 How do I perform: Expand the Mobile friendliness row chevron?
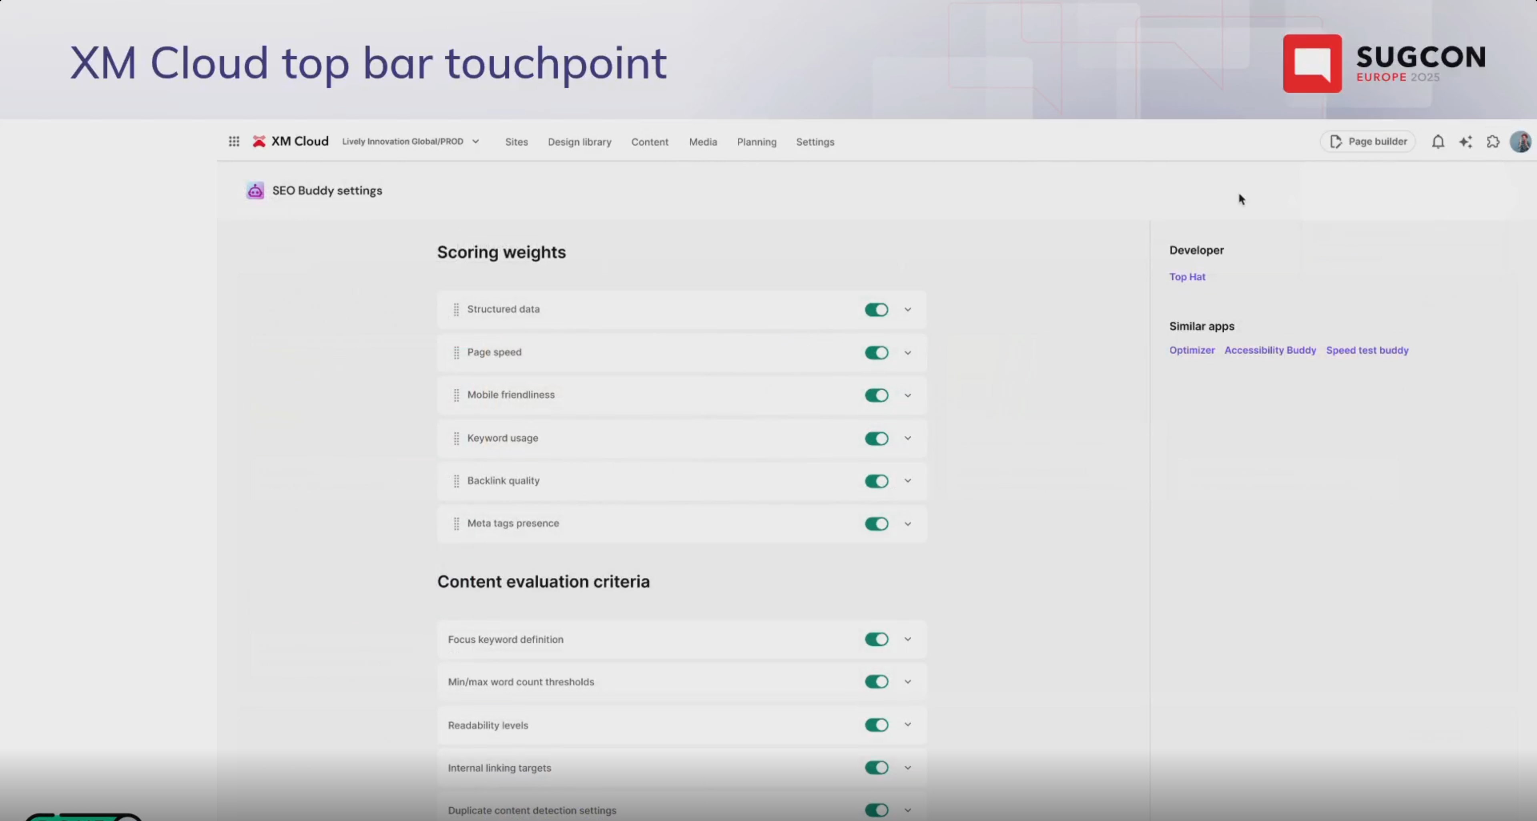point(907,395)
